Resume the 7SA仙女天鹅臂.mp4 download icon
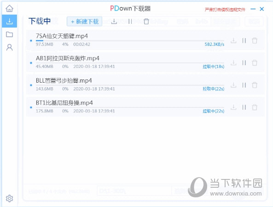Image resolution: width=273 pixels, height=207 pixels. (x=233, y=40)
